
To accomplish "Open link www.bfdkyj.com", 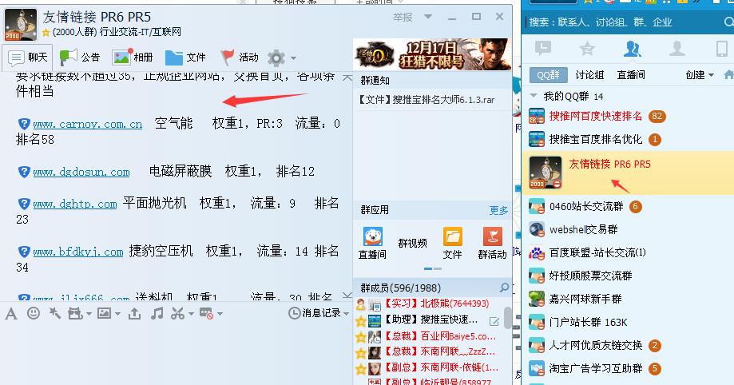I will [x=77, y=252].
